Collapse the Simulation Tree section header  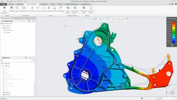coord(2,21)
